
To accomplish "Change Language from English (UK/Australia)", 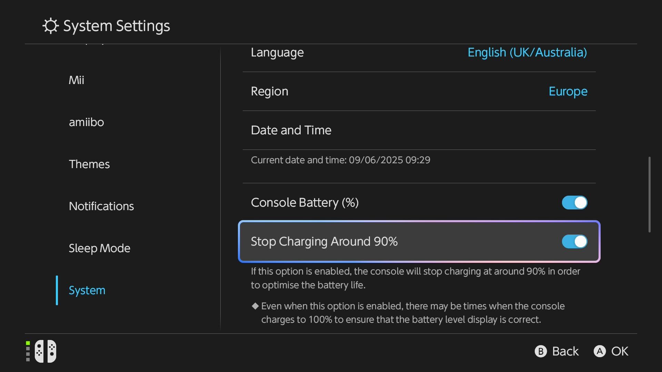I will click(527, 52).
